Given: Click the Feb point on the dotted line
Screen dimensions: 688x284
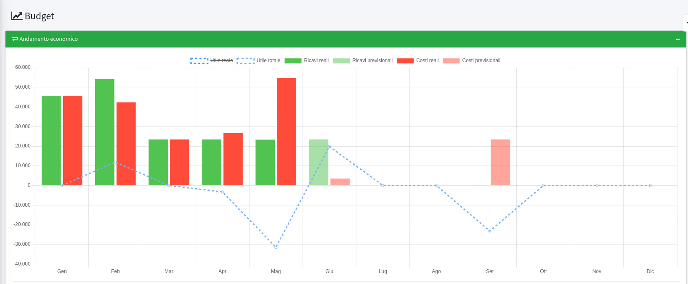Looking at the screenshot, I should [115, 162].
